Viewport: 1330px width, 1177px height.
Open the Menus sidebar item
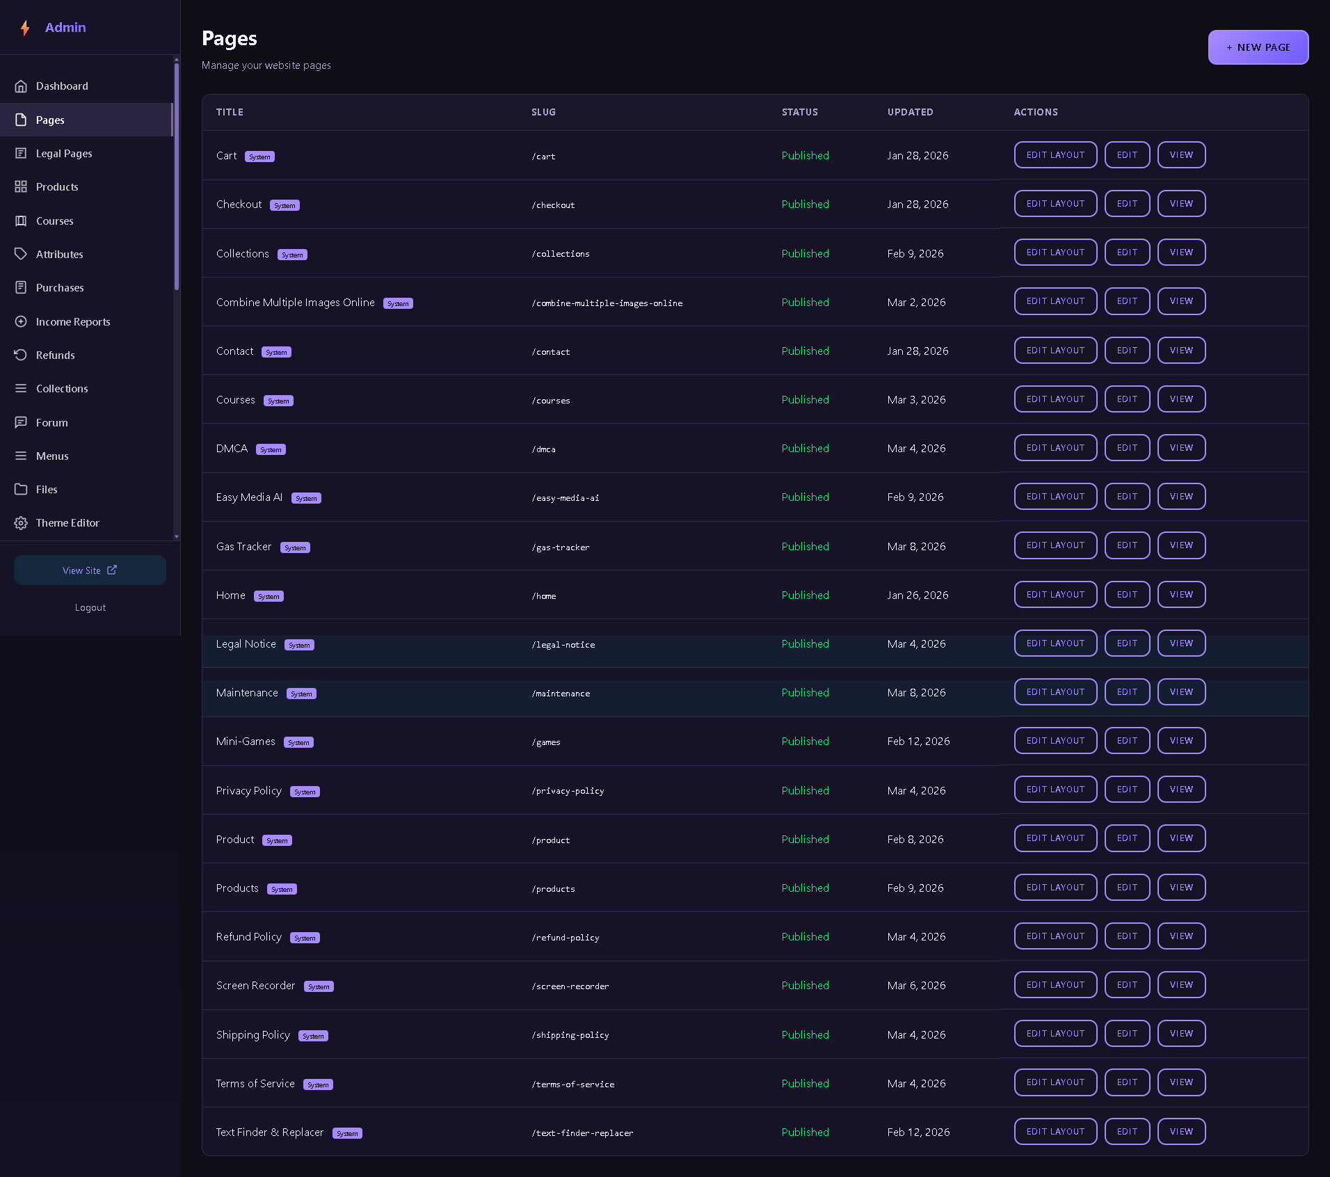86,456
